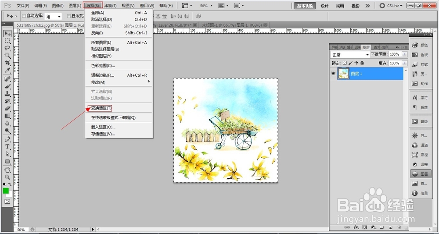Open the 文件(F) menu
This screenshot has height=234, width=439.
point(23,6)
